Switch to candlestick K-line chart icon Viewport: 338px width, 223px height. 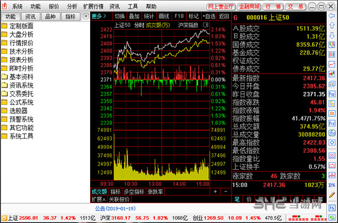click(x=332, y=74)
